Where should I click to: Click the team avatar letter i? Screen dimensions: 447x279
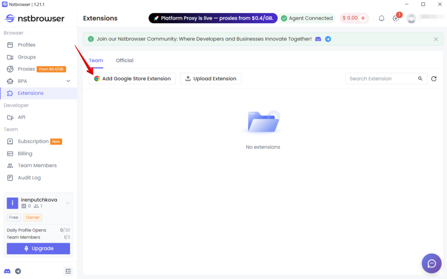click(12, 203)
